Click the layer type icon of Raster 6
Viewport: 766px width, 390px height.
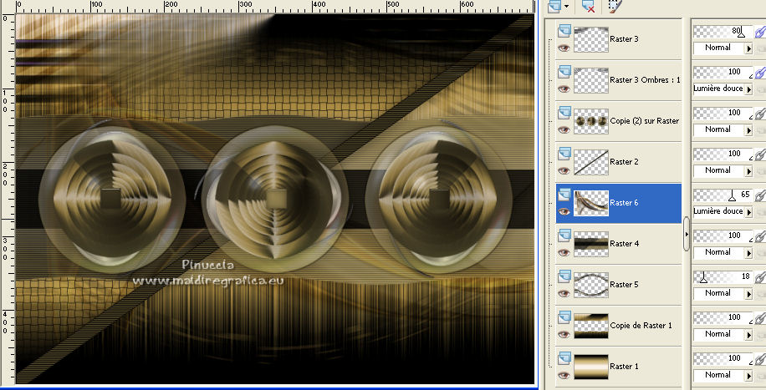click(x=564, y=195)
